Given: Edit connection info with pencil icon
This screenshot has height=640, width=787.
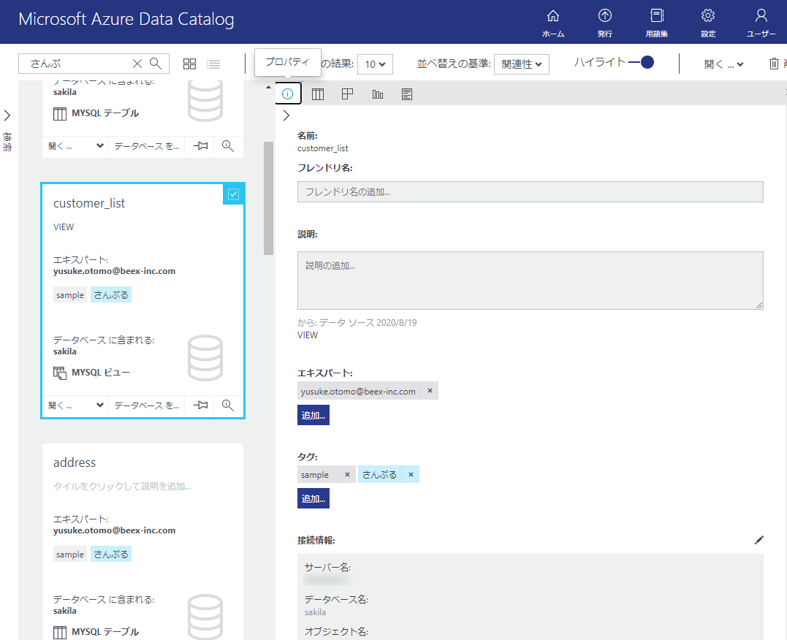Looking at the screenshot, I should (759, 540).
